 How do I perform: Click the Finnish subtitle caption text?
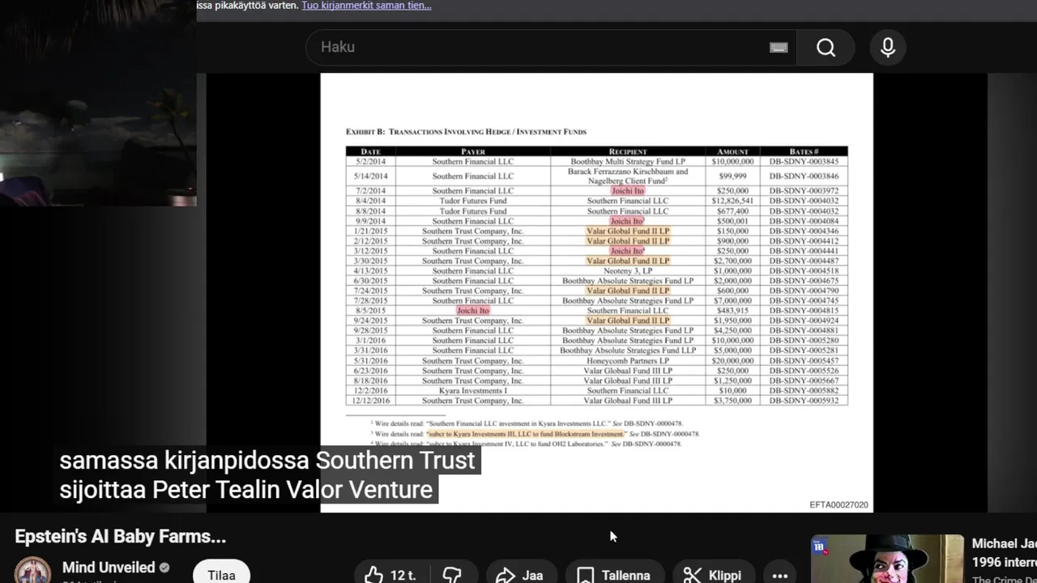(267, 474)
